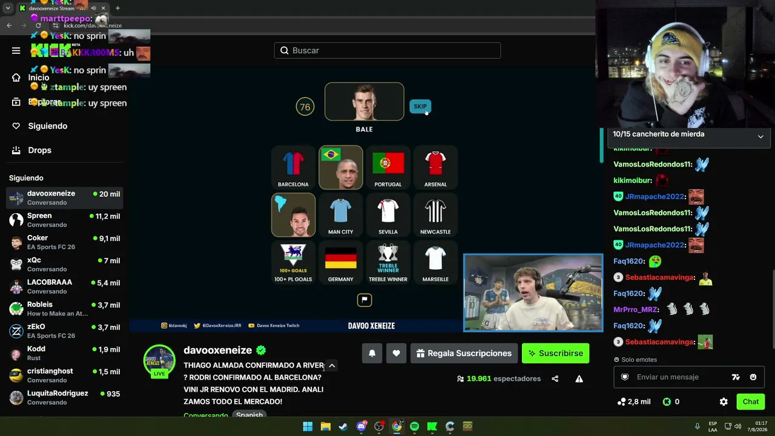Open the browser tab search dropdown
Image resolution: width=775 pixels, height=436 pixels.
(8, 8)
